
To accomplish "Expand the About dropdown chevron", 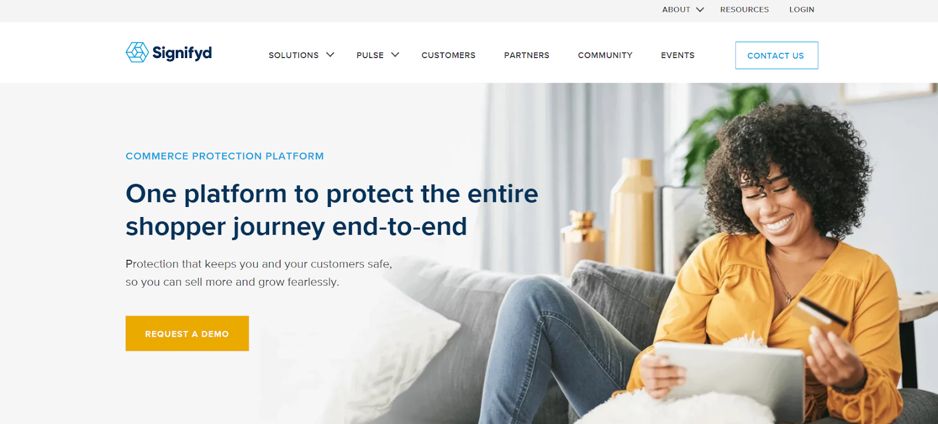I will [700, 9].
